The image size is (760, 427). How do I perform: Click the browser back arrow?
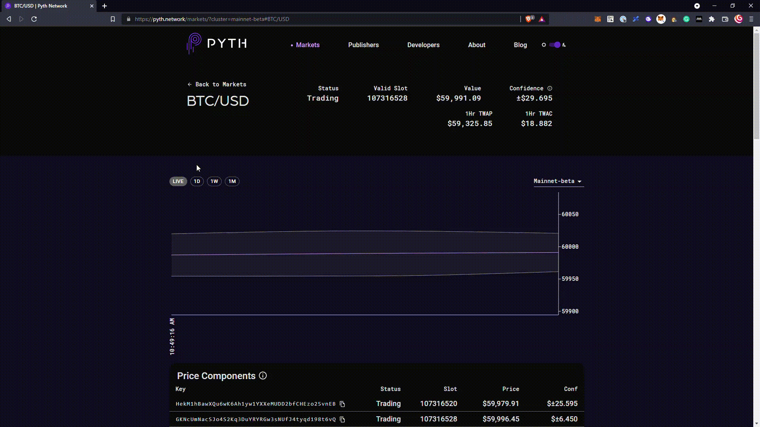pos(9,19)
